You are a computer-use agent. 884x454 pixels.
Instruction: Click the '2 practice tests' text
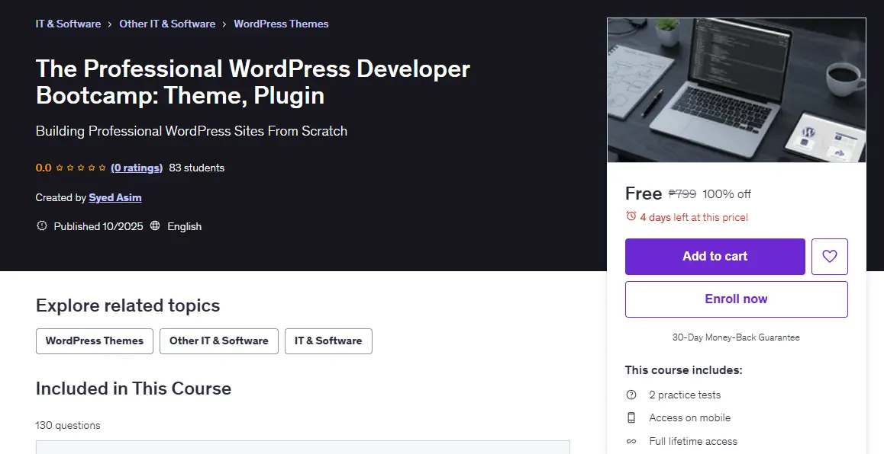pyautogui.click(x=685, y=395)
